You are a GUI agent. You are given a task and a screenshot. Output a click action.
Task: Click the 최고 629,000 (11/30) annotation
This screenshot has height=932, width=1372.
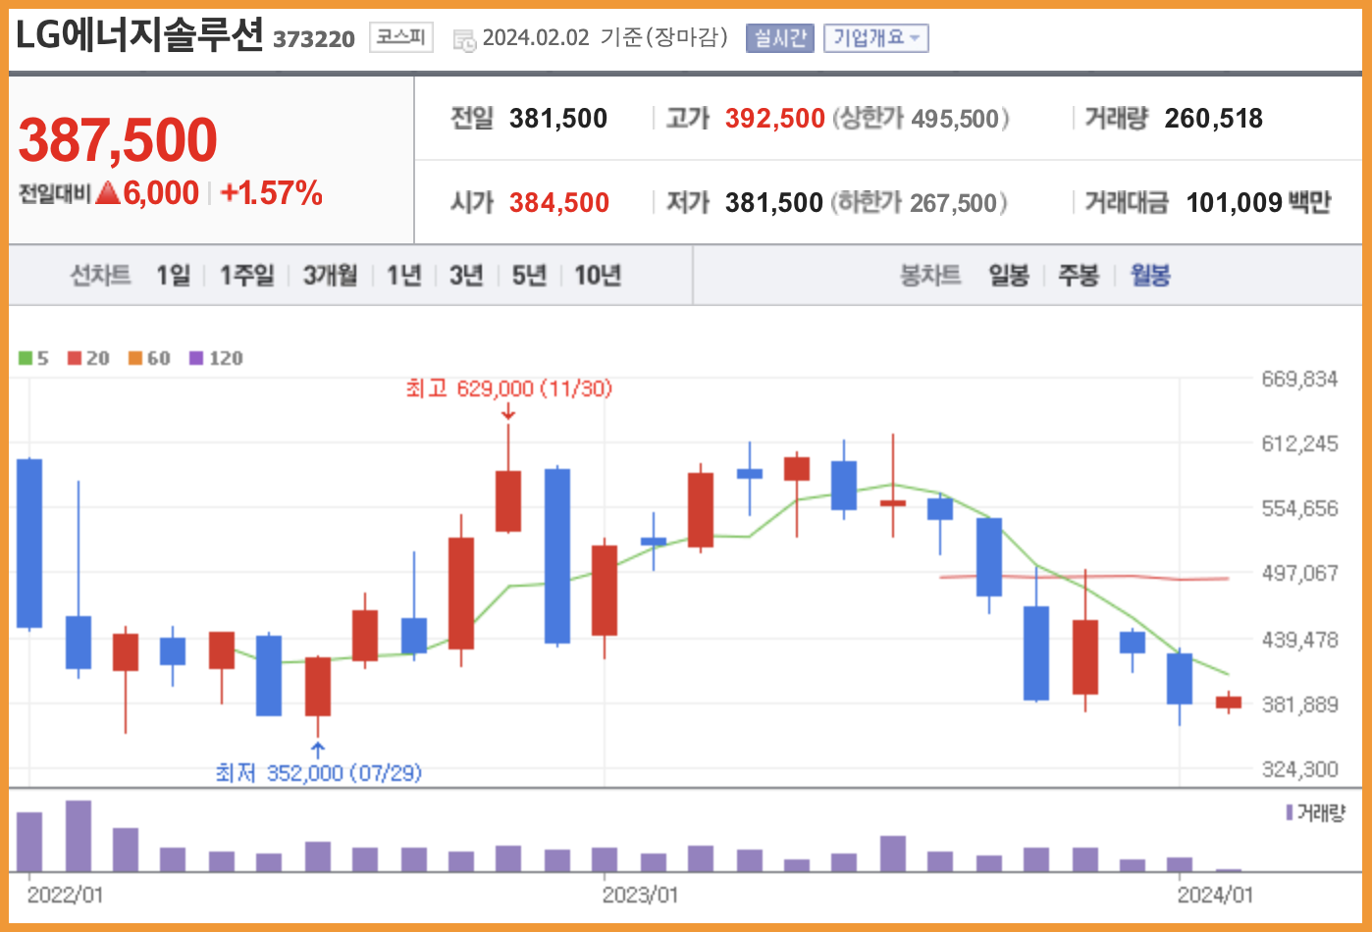(x=508, y=388)
